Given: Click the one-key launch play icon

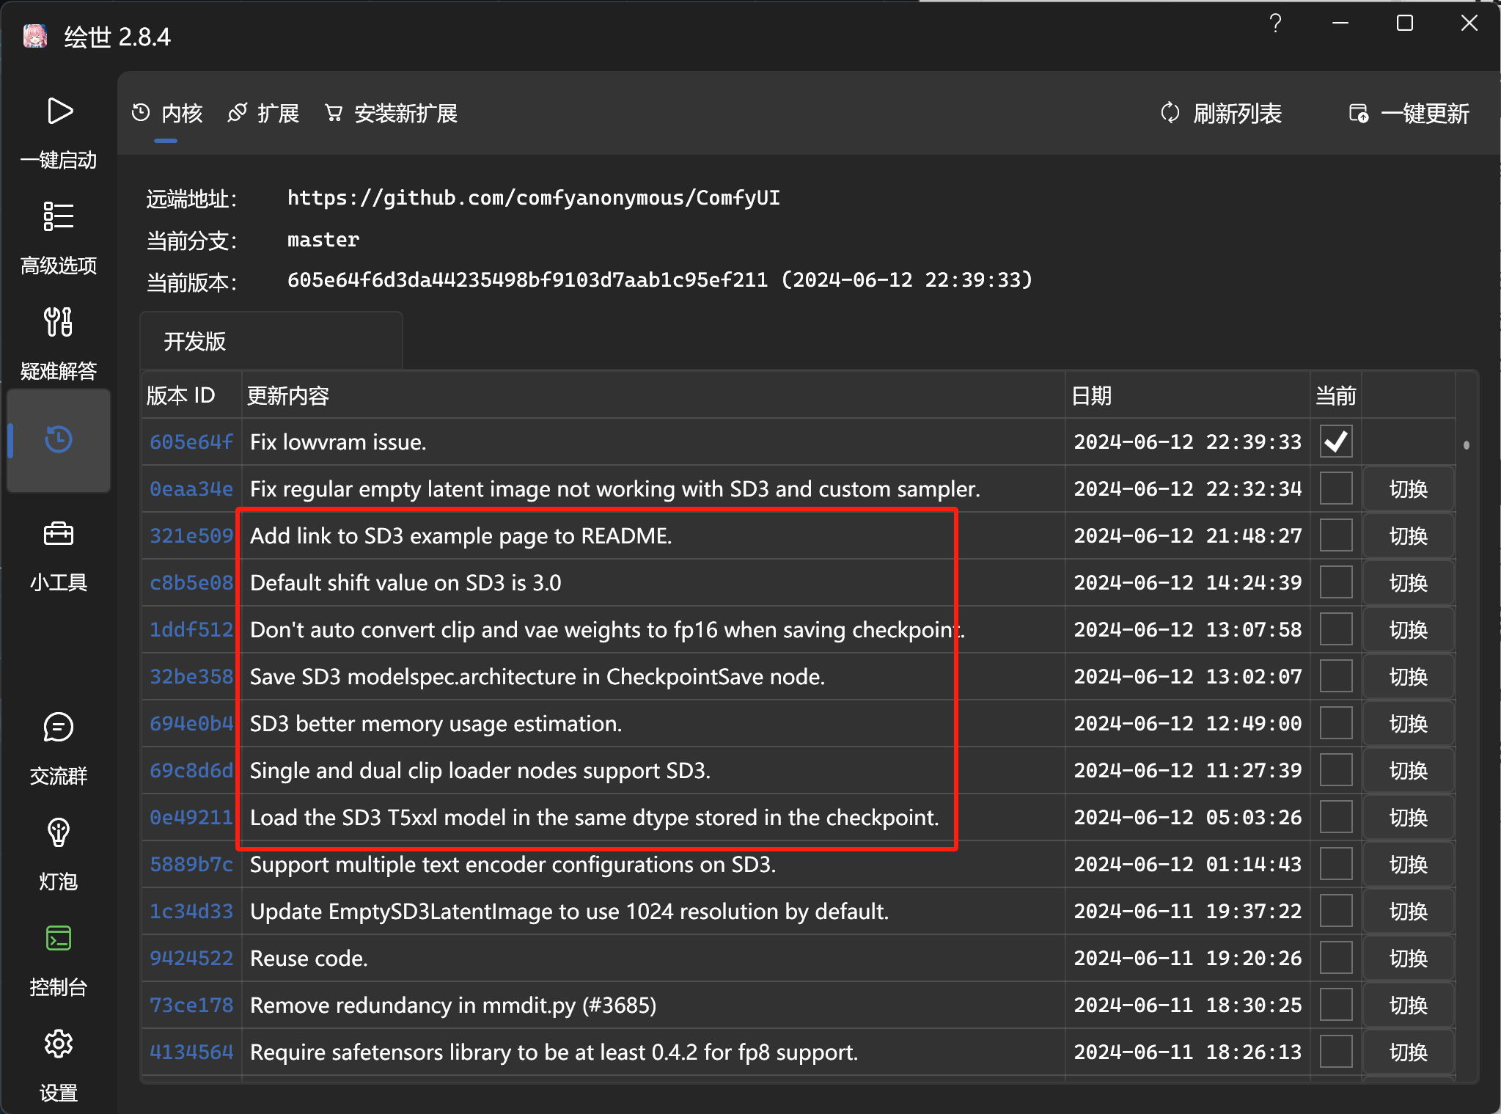Looking at the screenshot, I should tap(59, 111).
